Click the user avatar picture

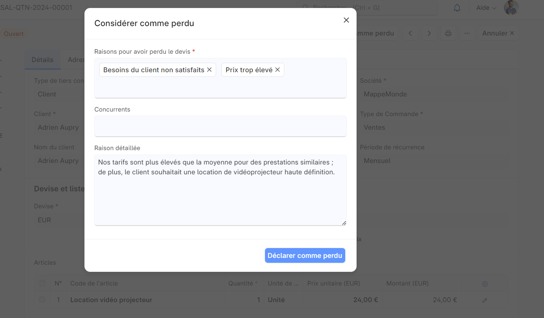[x=511, y=8]
